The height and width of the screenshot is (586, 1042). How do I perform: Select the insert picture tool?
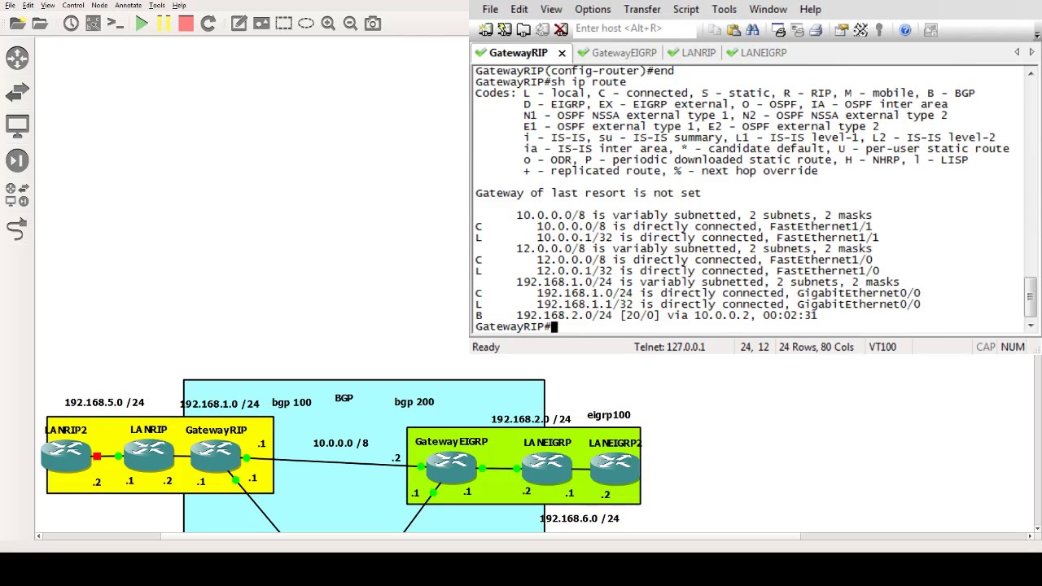(261, 24)
